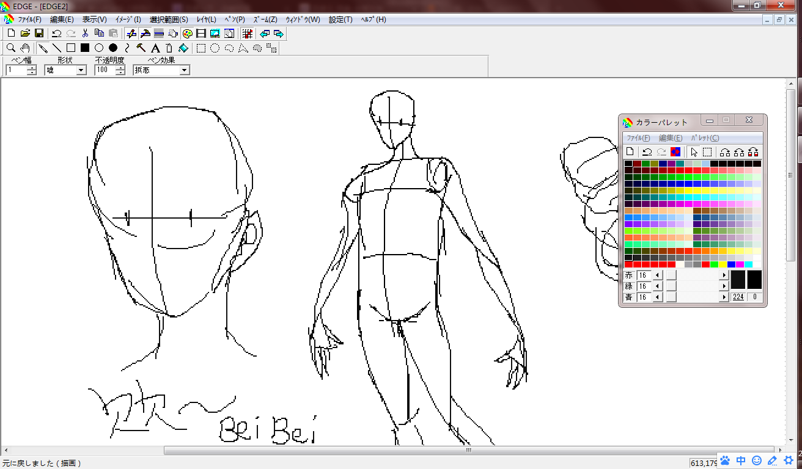
Task: Click the opacity stepper arrows
Action: 120,70
